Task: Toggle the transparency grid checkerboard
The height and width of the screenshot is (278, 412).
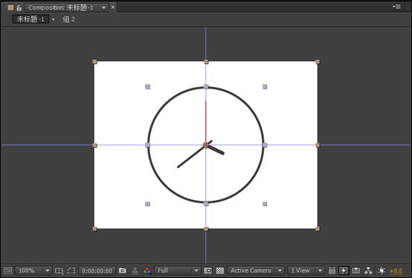Action: (x=220, y=271)
